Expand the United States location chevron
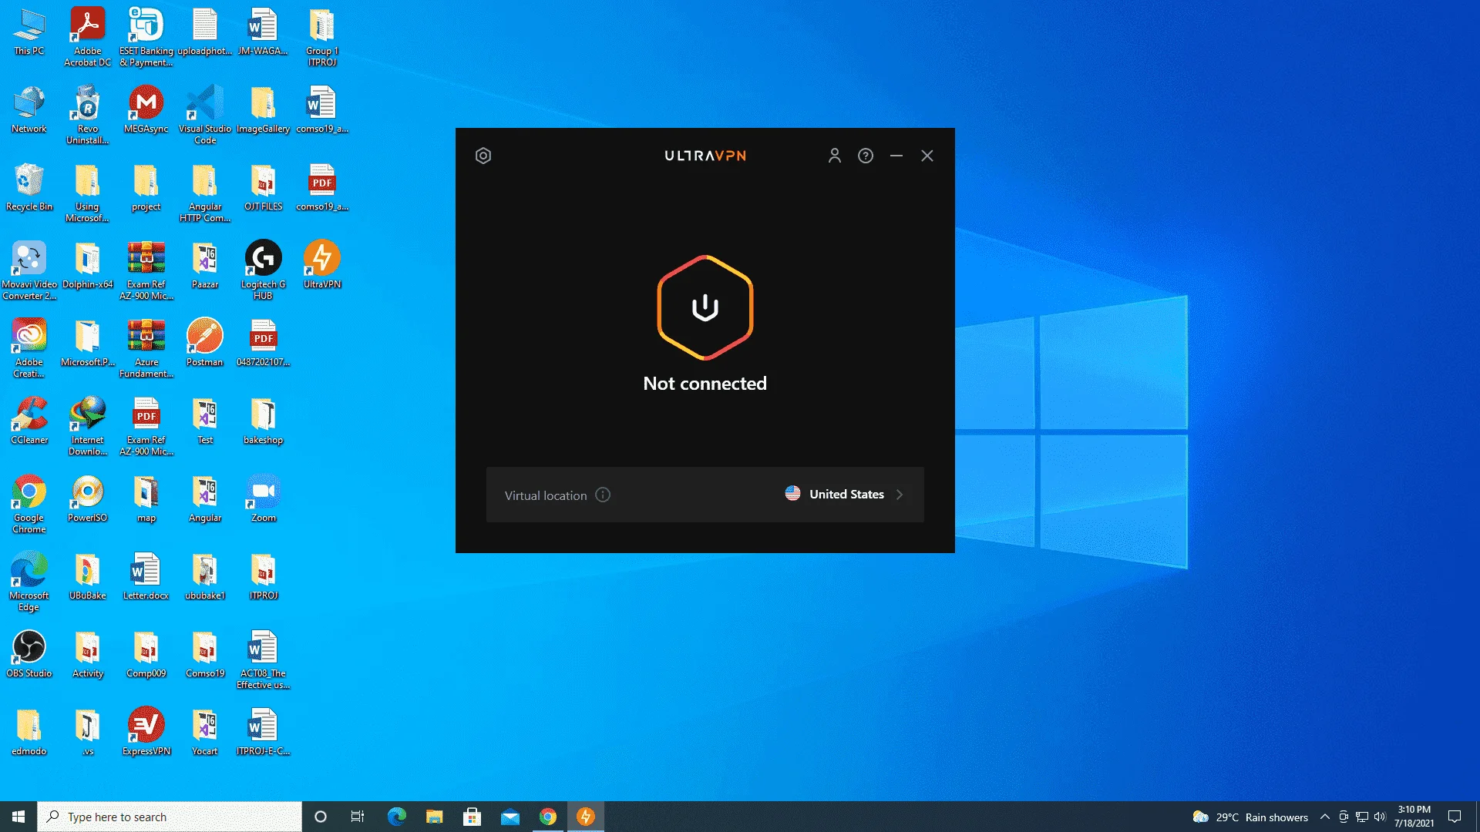 [900, 495]
